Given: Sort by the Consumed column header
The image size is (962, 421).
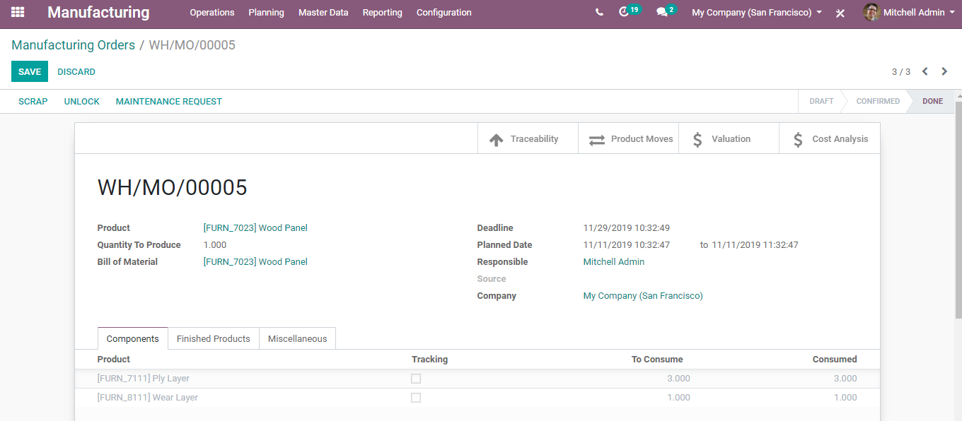Looking at the screenshot, I should click(835, 360).
